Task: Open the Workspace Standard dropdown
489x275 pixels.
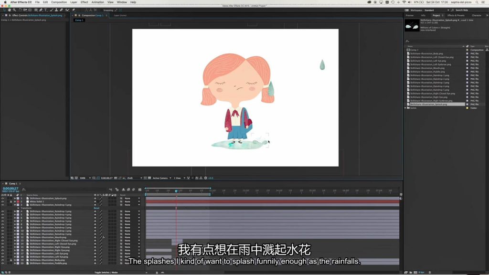Action: pyautogui.click(x=436, y=10)
